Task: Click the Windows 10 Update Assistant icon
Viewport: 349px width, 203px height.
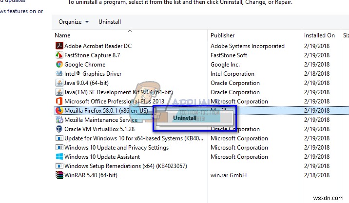Action: 59,157
